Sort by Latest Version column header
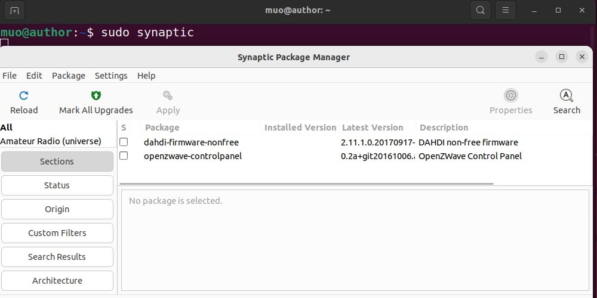This screenshot has height=298, width=597. coord(373,128)
